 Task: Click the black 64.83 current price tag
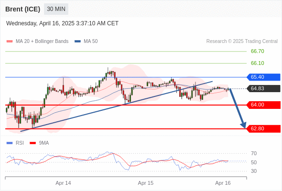pos(263,89)
